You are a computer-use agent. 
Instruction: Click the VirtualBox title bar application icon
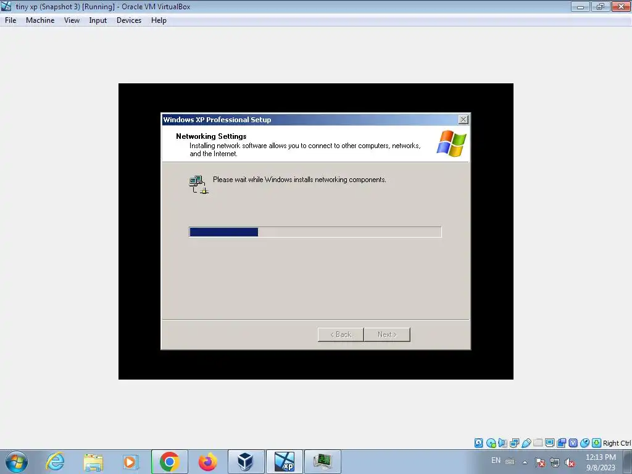tap(6, 6)
